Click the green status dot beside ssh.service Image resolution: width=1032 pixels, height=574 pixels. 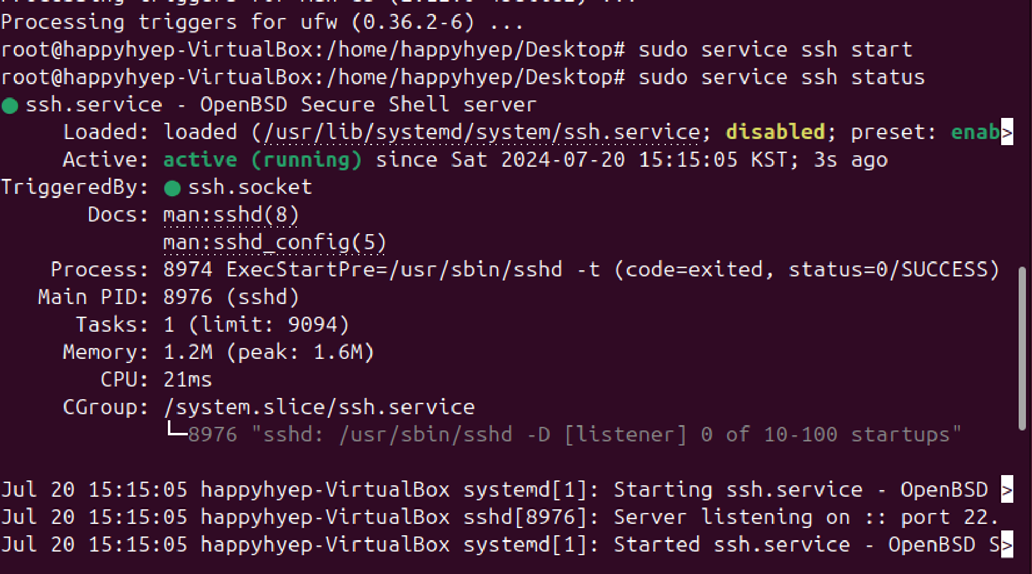tap(10, 106)
